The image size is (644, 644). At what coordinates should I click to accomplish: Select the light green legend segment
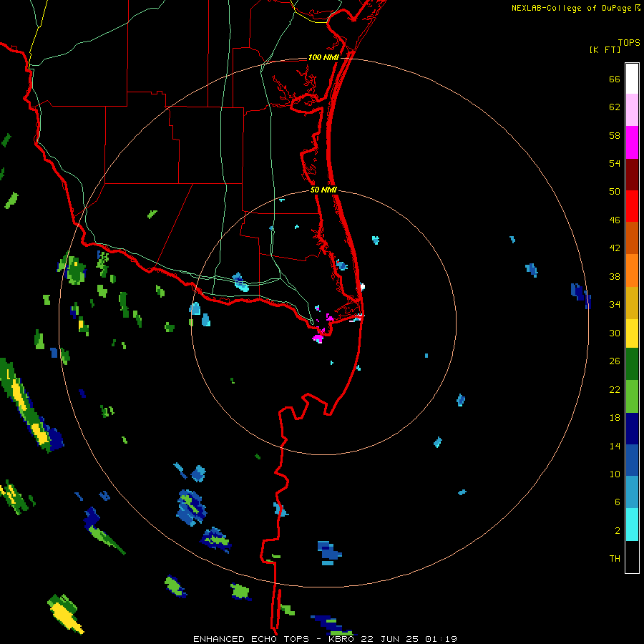[632, 396]
